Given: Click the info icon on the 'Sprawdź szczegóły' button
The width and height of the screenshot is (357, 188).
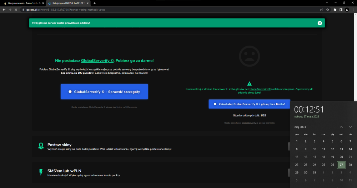Looking at the screenshot, I should click(70, 92).
